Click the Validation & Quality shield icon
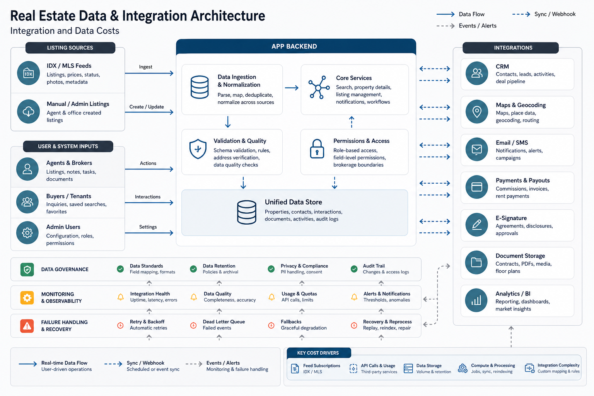 coord(198,149)
